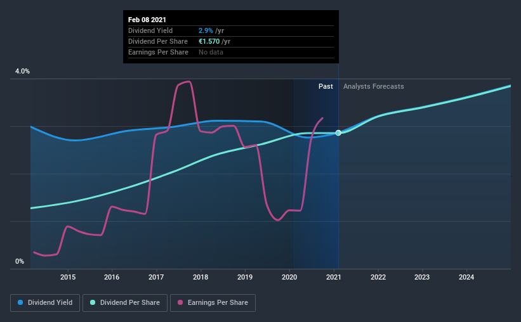Toggle the Earnings Per Share legend button
Screen dimensions: 521x322
coord(213,303)
